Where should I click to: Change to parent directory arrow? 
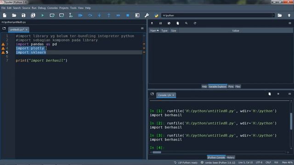[x=289, y=15]
